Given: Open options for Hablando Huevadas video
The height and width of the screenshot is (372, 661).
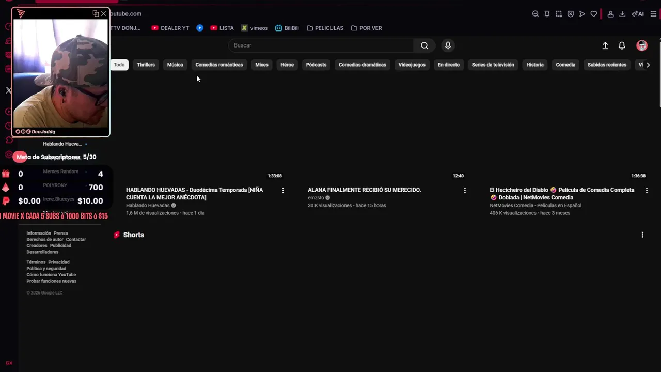Looking at the screenshot, I should coord(283,191).
